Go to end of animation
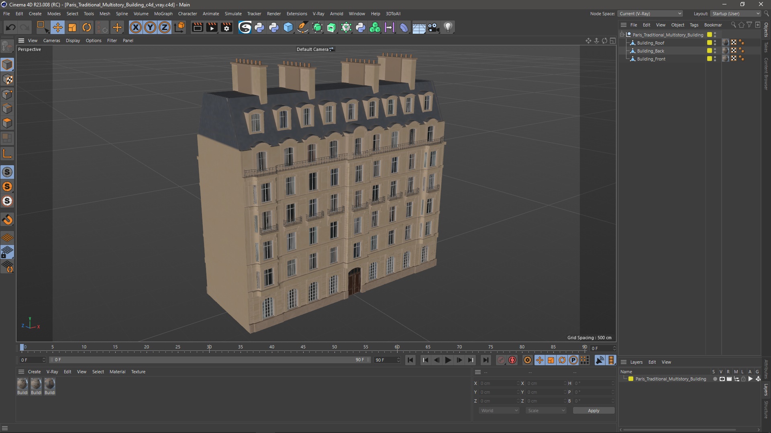Screen dimensions: 771x433 485,360
